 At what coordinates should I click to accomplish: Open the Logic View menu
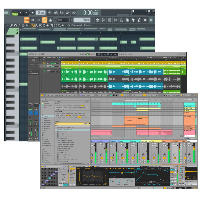pos(54,58)
